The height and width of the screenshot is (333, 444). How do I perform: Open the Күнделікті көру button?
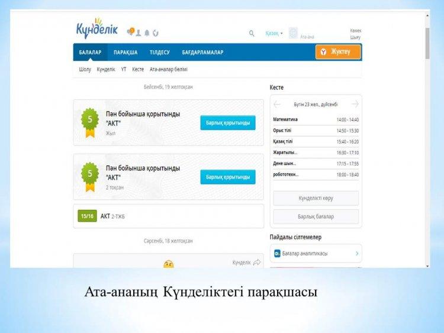(316, 198)
